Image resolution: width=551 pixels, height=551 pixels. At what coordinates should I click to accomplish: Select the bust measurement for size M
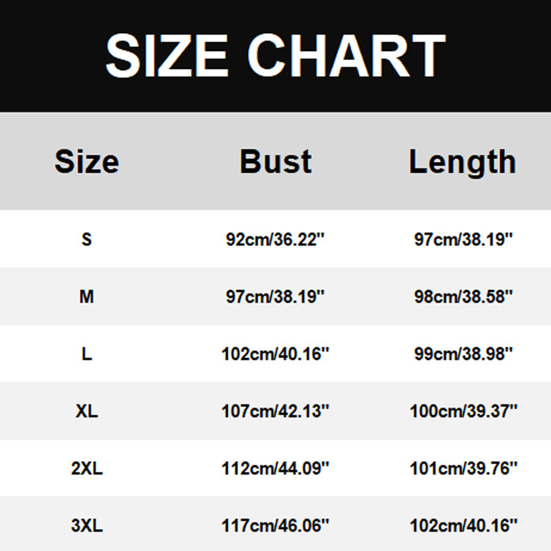point(275,297)
